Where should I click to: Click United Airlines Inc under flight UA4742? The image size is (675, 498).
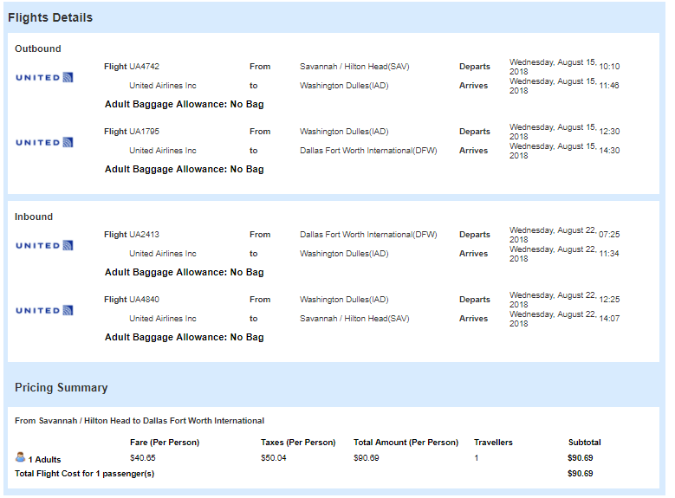click(163, 86)
